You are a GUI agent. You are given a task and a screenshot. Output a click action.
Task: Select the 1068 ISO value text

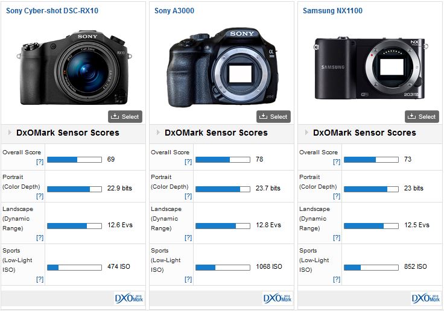269,266
